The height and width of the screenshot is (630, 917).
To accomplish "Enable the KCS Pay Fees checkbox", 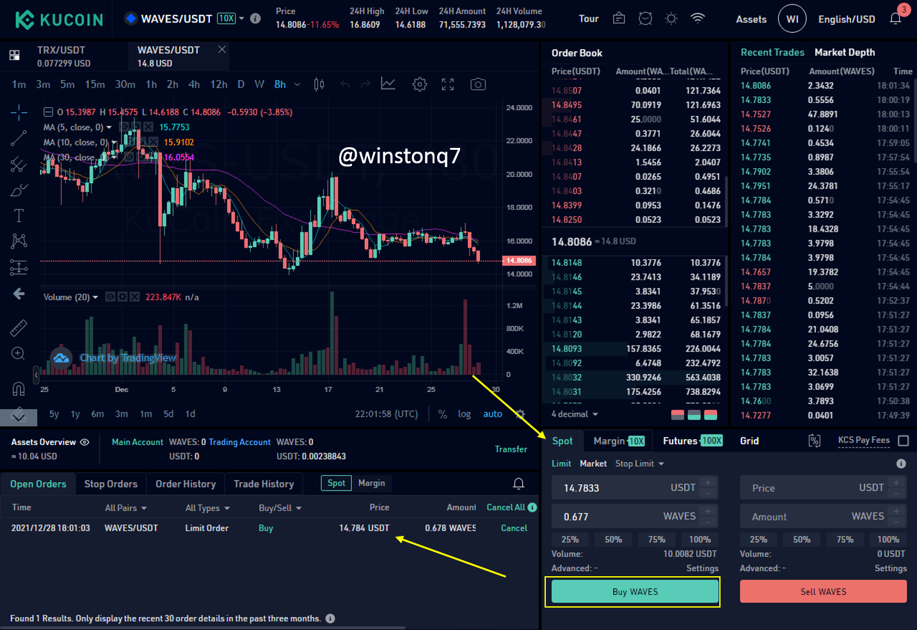I will pos(904,440).
